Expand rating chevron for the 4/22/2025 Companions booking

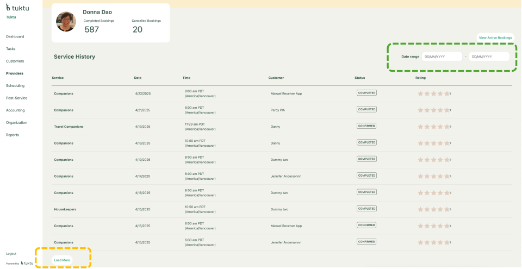(451, 93)
